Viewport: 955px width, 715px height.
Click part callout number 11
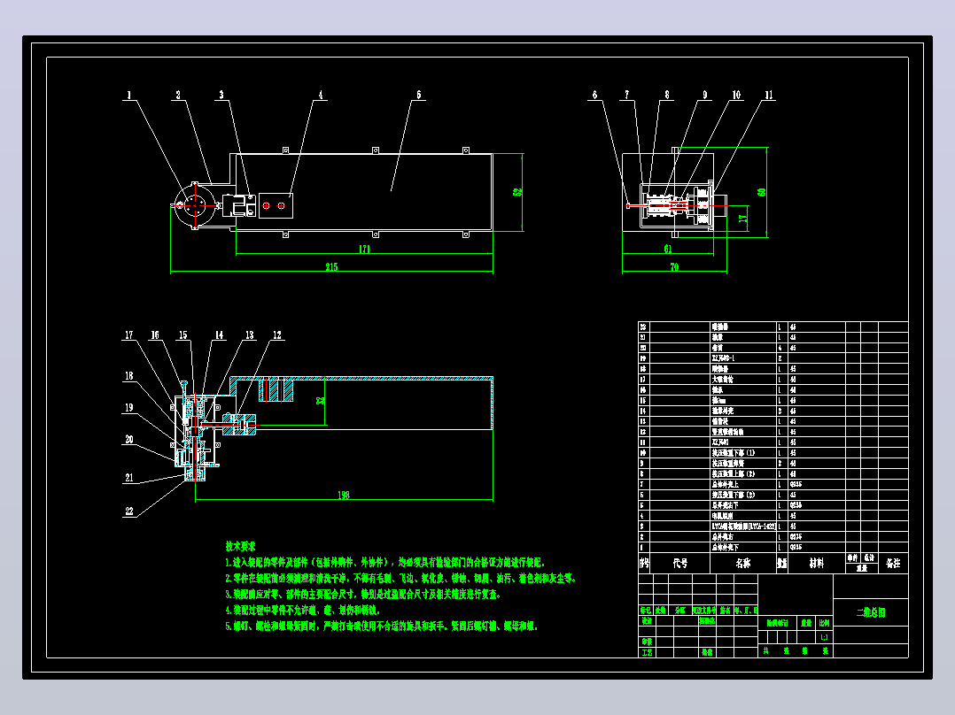(x=769, y=95)
